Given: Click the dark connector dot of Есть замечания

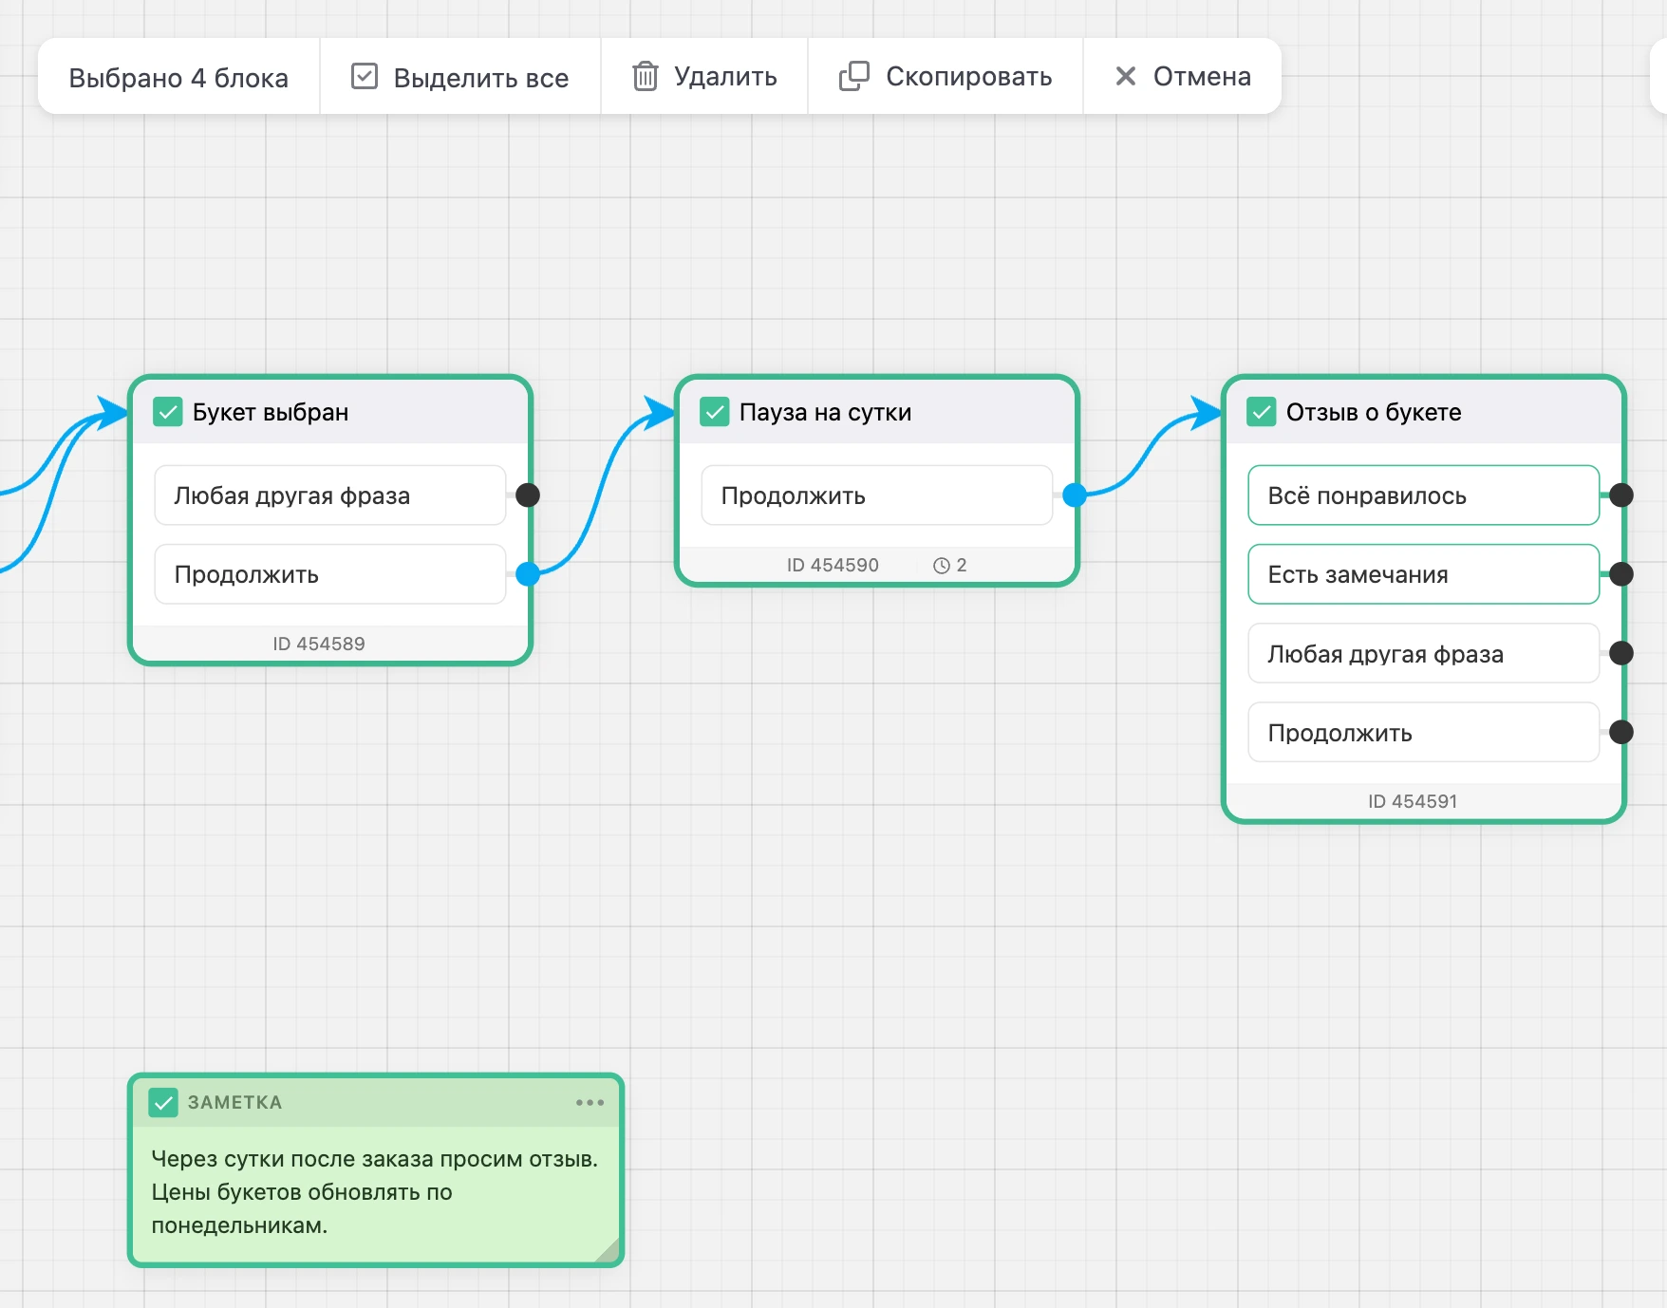Looking at the screenshot, I should (x=1621, y=573).
